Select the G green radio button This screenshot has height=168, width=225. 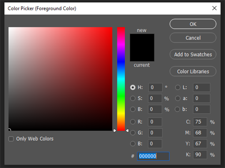pos(133,132)
